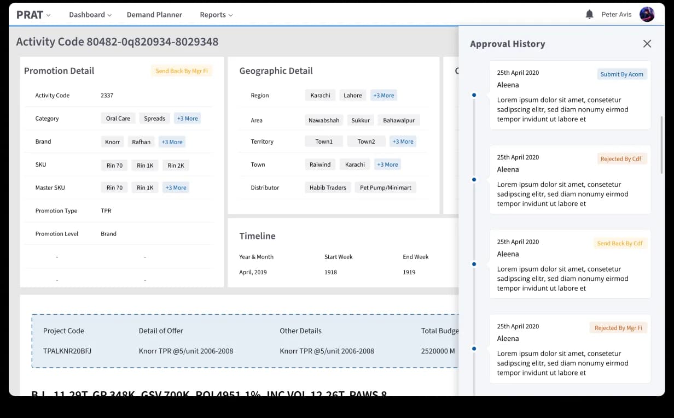674x418 pixels.
Task: Click the Rejected By Mgr Fi status badge
Action: (x=618, y=328)
